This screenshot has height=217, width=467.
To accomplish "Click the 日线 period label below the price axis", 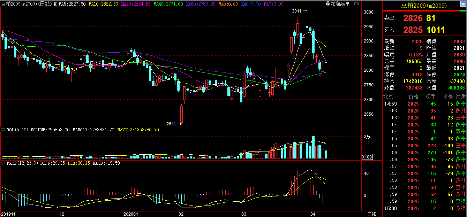I will (371, 214).
